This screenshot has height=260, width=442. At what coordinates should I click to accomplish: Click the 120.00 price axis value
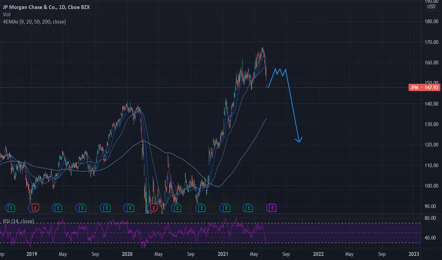click(431, 145)
